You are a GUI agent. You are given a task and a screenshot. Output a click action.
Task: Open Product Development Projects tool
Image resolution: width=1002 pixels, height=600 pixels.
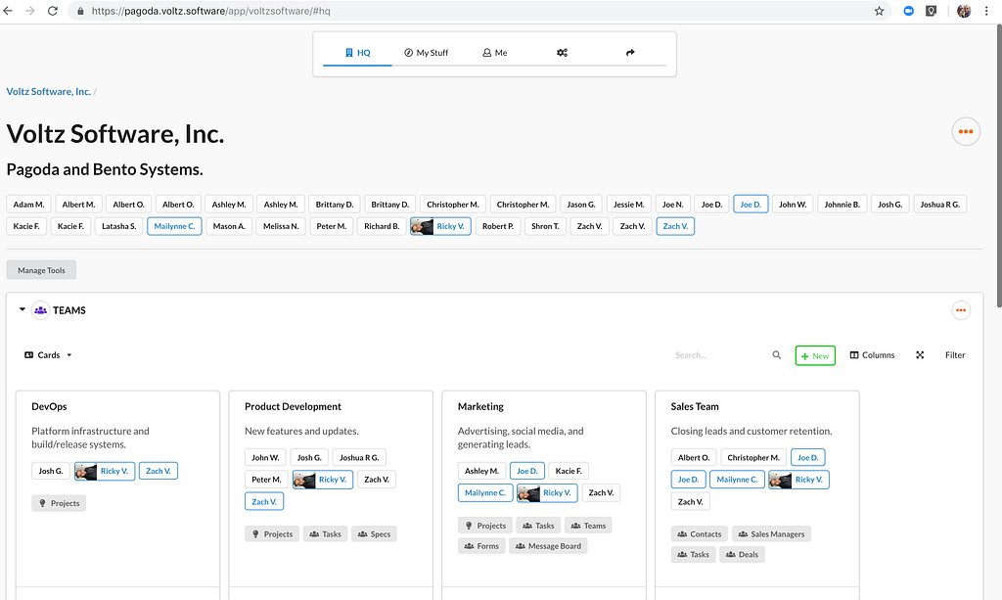pos(272,534)
